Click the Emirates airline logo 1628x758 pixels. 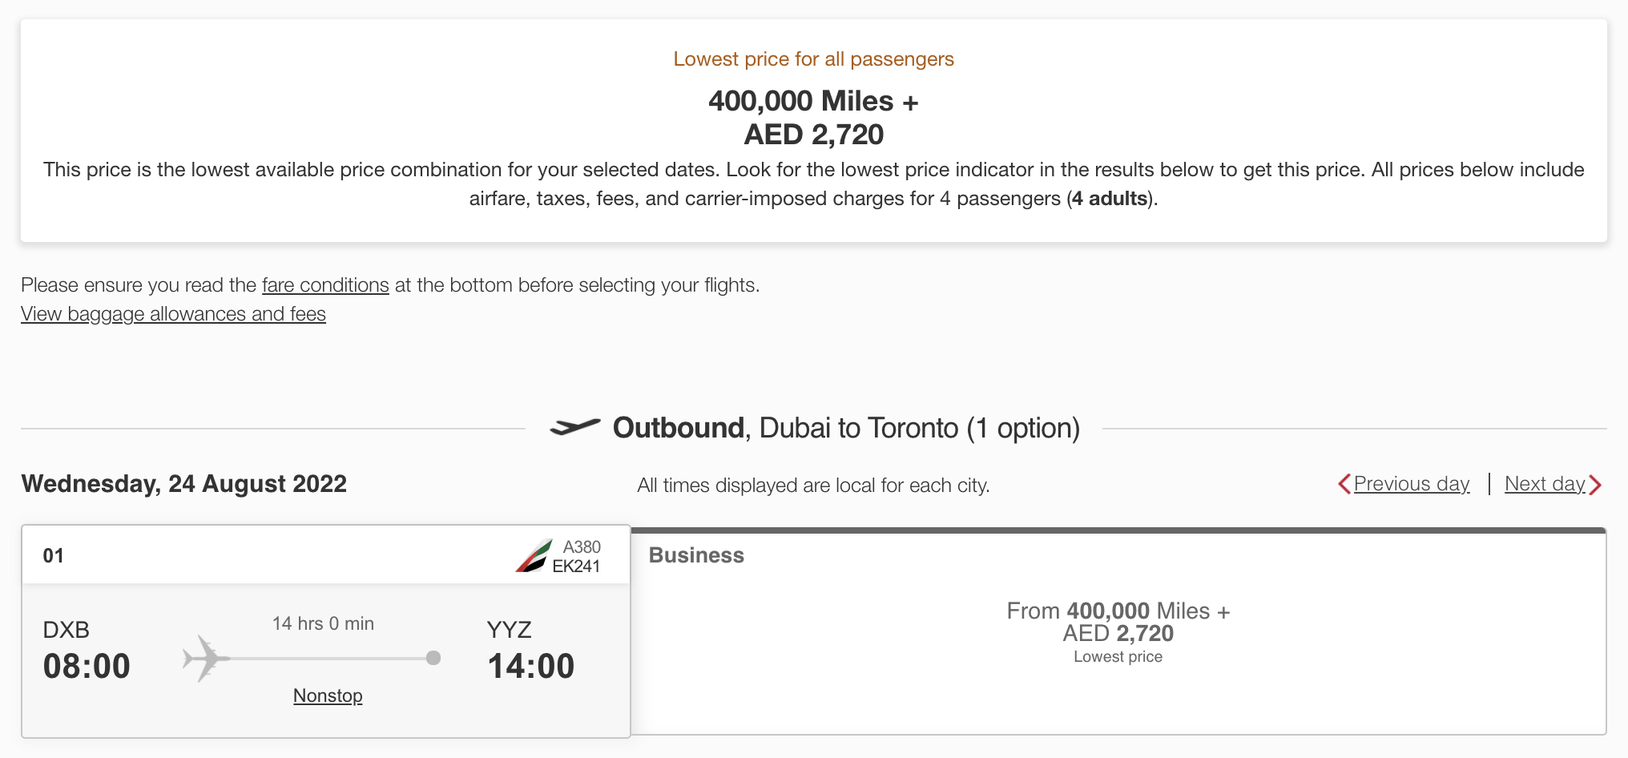(534, 556)
